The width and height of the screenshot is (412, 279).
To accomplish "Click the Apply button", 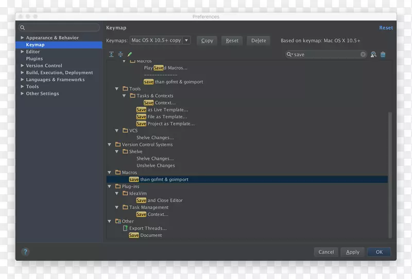I will (353, 252).
